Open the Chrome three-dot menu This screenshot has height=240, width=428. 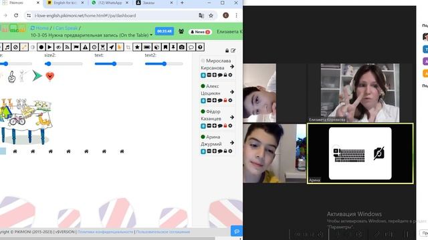coord(236,15)
